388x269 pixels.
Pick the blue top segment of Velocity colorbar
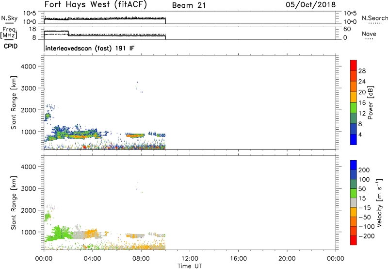click(x=354, y=165)
